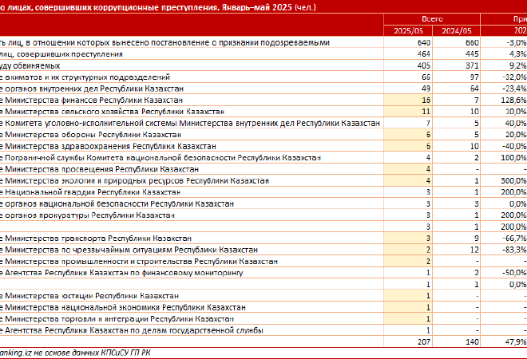
Task: Click the 300,0% growth value
Action: [x=513, y=180]
